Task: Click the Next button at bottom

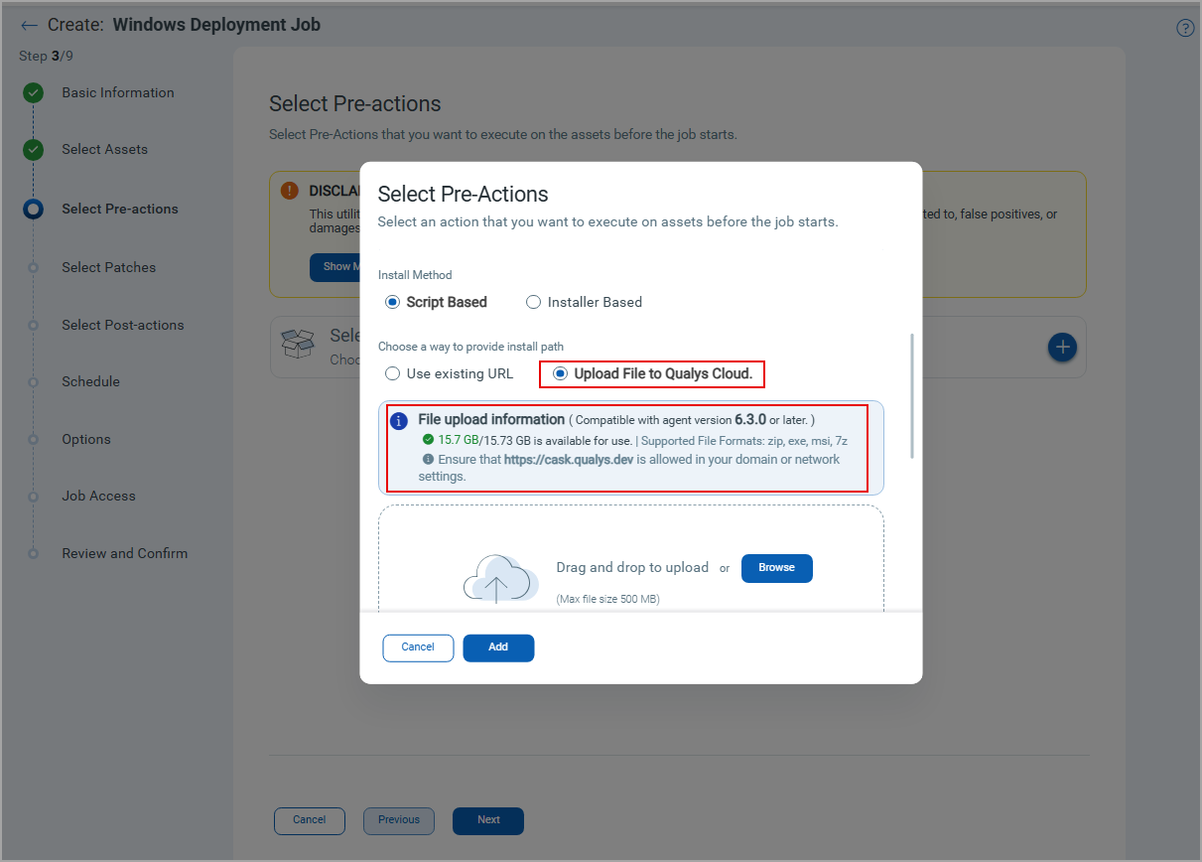Action: [x=487, y=820]
